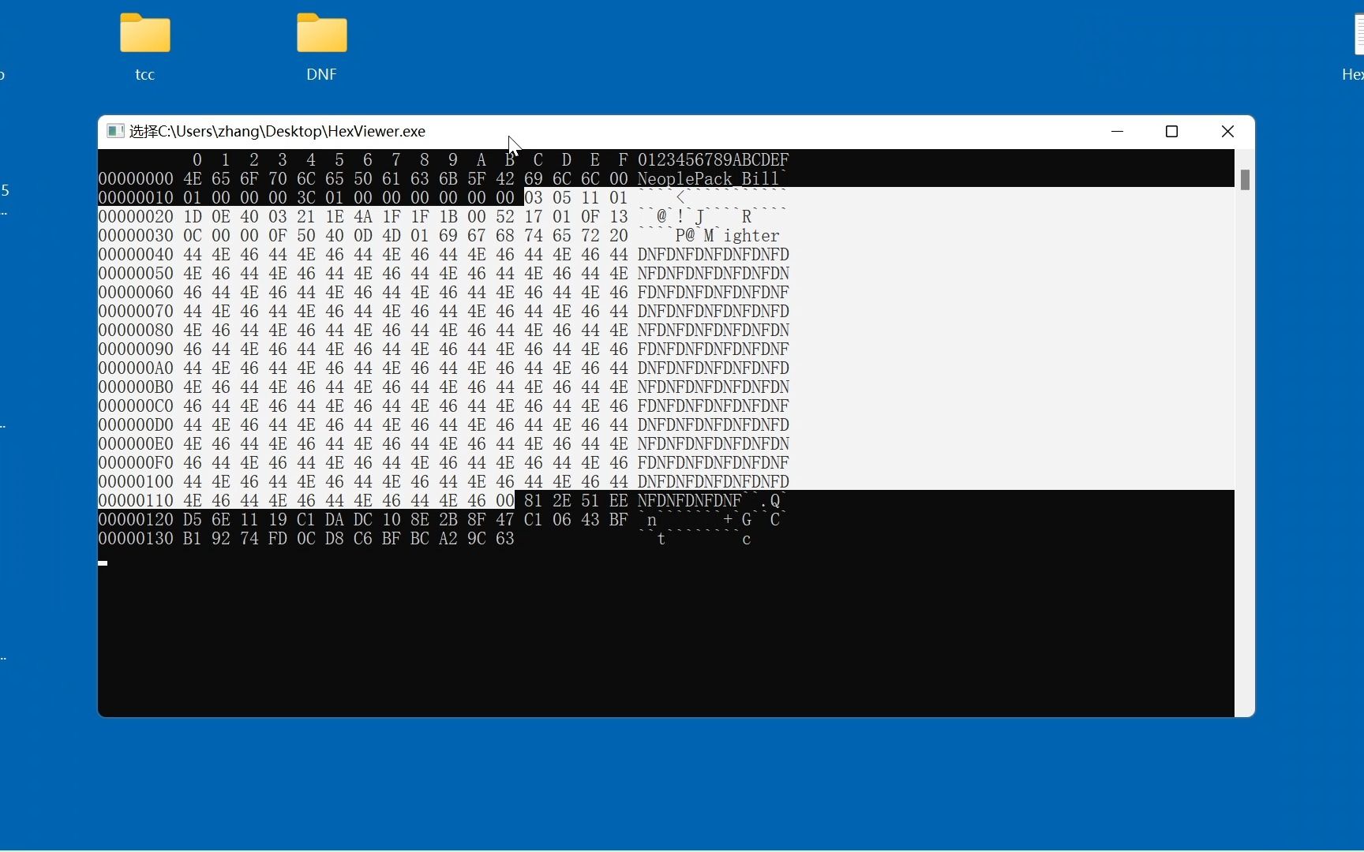
Task: Click the offset 00000130 row address
Action: [136, 539]
